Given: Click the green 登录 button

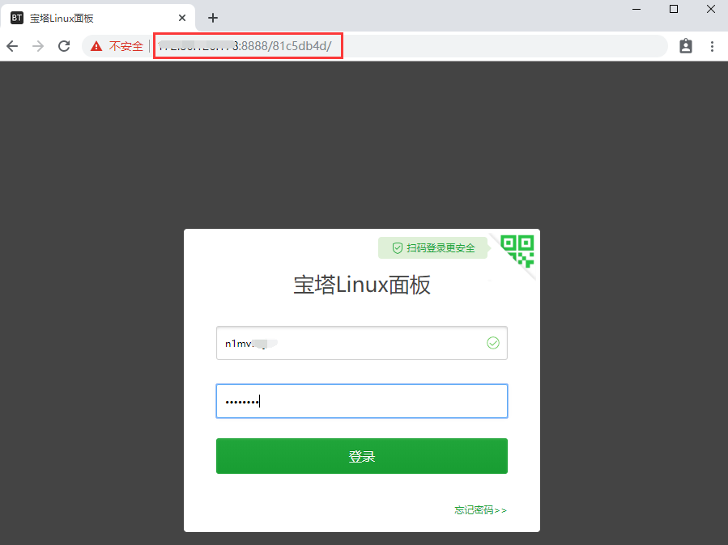Looking at the screenshot, I should (362, 456).
